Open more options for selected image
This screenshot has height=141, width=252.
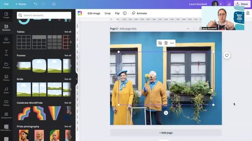[x=172, y=43]
